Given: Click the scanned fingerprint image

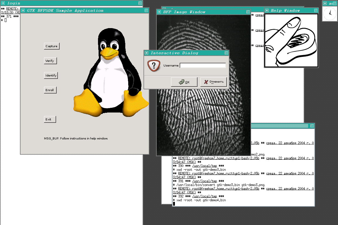Looking at the screenshot, I should (x=202, y=117).
